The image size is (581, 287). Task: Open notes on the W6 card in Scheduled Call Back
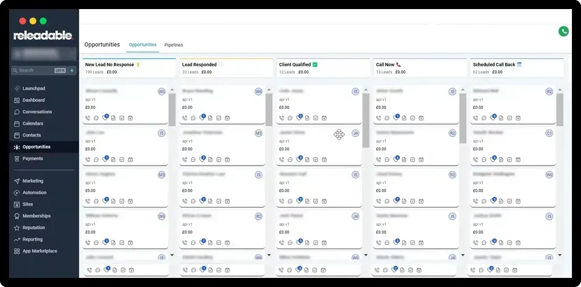(501, 201)
